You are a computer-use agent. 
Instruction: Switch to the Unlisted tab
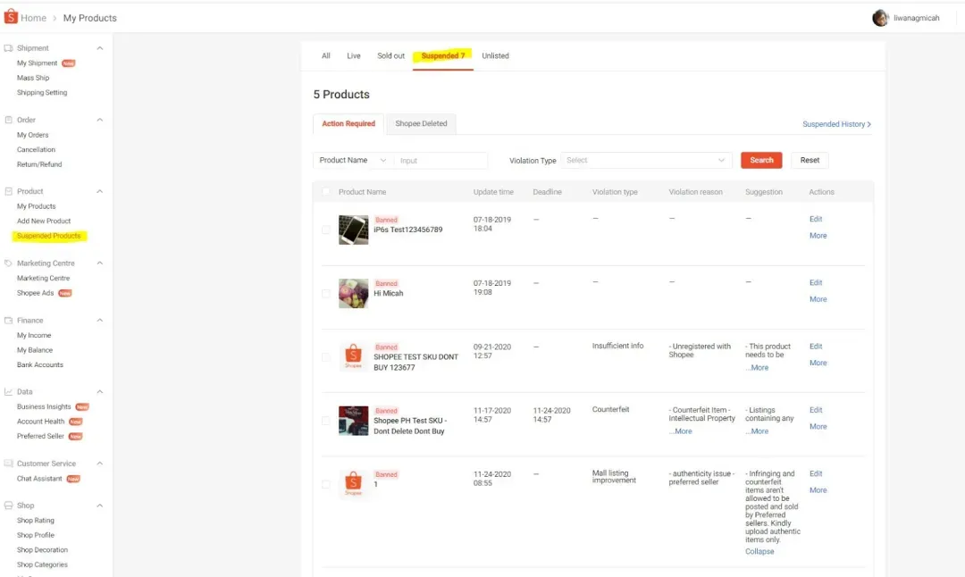tap(495, 56)
